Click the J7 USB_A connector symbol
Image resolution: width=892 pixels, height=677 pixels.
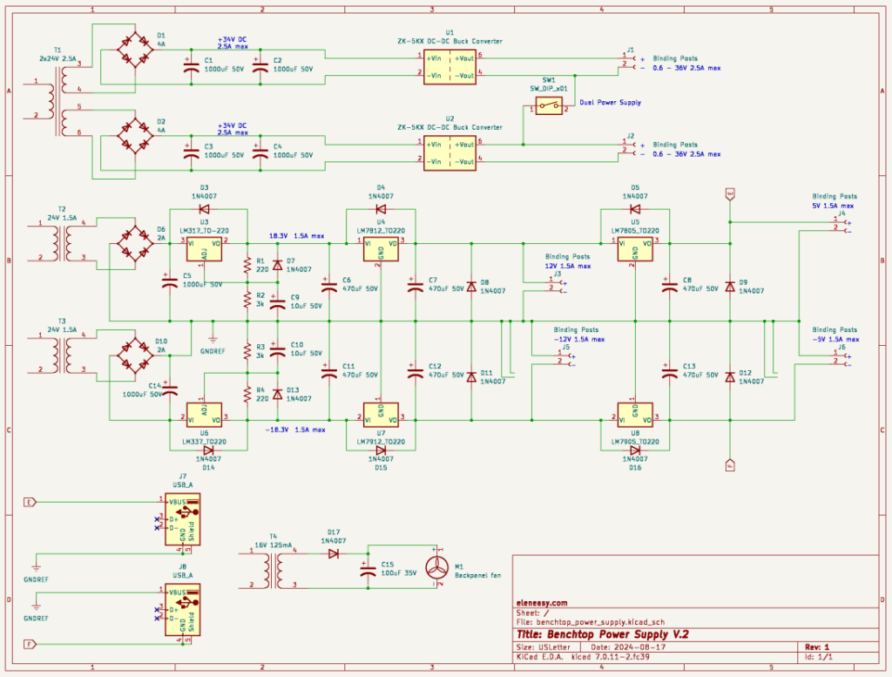[184, 519]
